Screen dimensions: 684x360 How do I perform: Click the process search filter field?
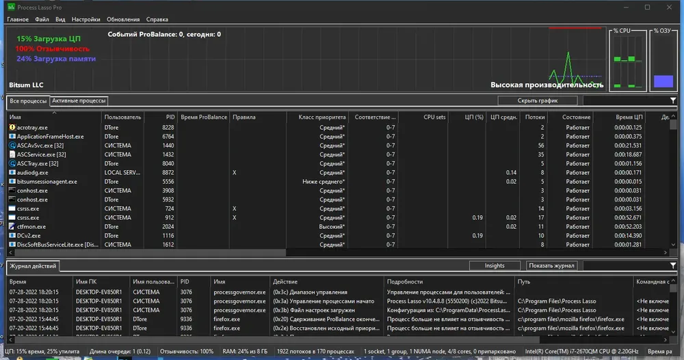(x=626, y=100)
